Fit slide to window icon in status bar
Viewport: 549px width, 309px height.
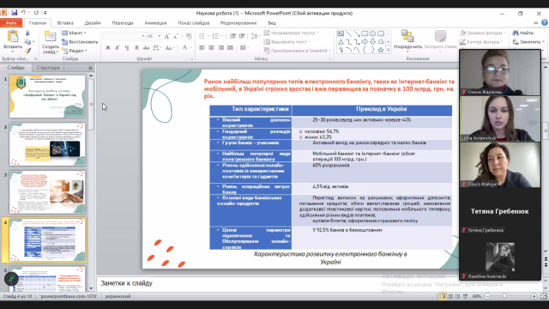pyautogui.click(x=543, y=296)
